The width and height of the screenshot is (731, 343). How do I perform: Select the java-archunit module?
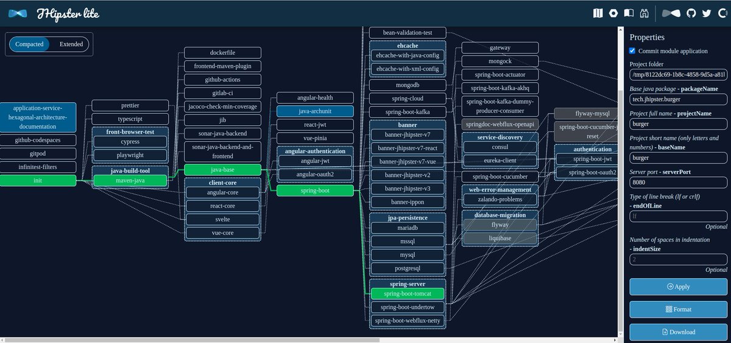[x=315, y=111]
